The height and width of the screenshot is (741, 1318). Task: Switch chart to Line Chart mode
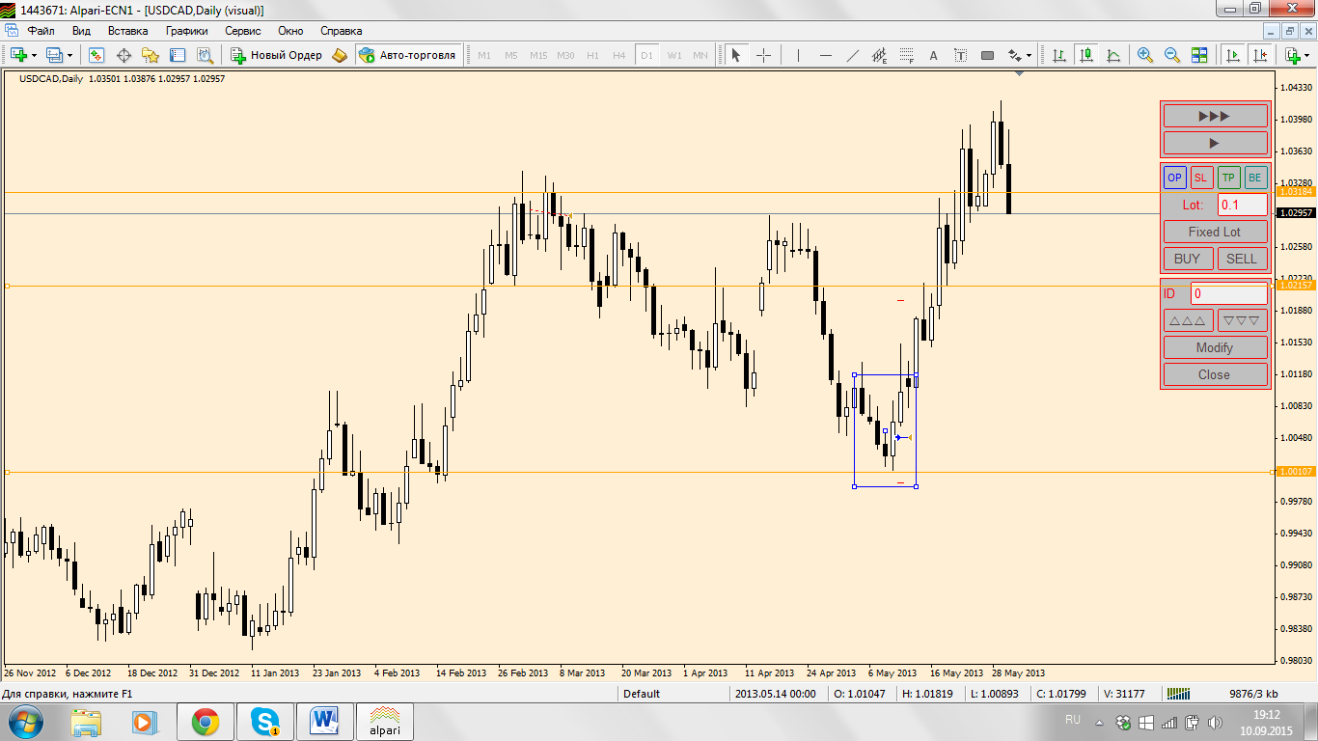pyautogui.click(x=1113, y=55)
